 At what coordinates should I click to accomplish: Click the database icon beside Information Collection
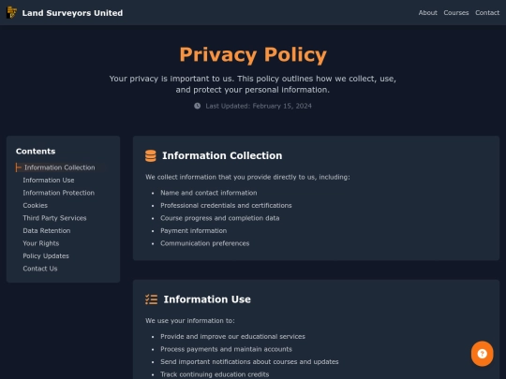(150, 155)
